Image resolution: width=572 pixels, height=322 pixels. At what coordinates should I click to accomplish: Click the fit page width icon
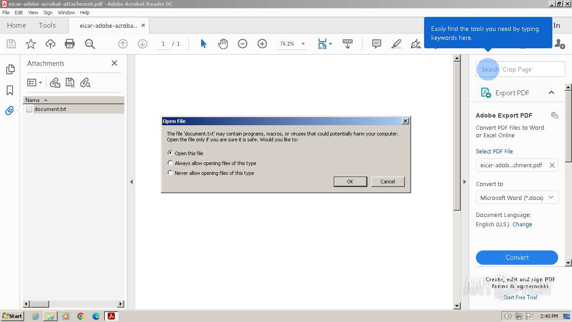[322, 44]
